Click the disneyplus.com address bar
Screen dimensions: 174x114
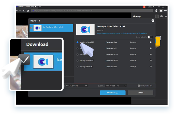92,11
